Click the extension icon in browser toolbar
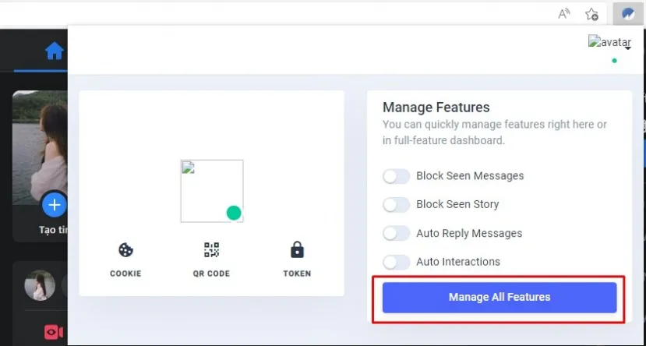Image resolution: width=646 pixels, height=346 pixels. (627, 13)
